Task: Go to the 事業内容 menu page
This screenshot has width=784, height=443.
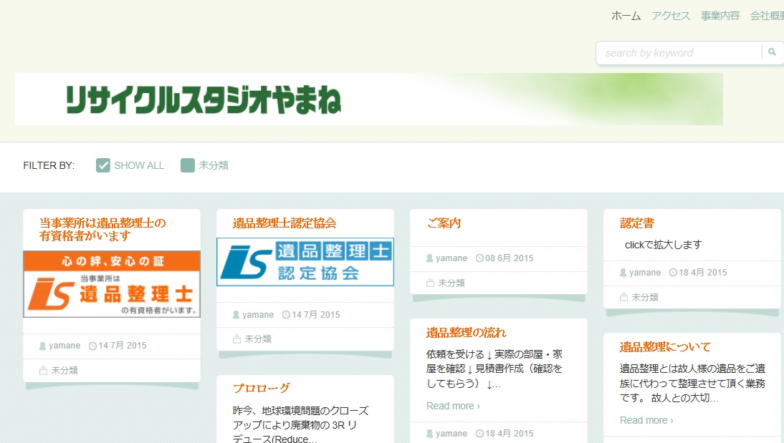Action: pyautogui.click(x=720, y=16)
